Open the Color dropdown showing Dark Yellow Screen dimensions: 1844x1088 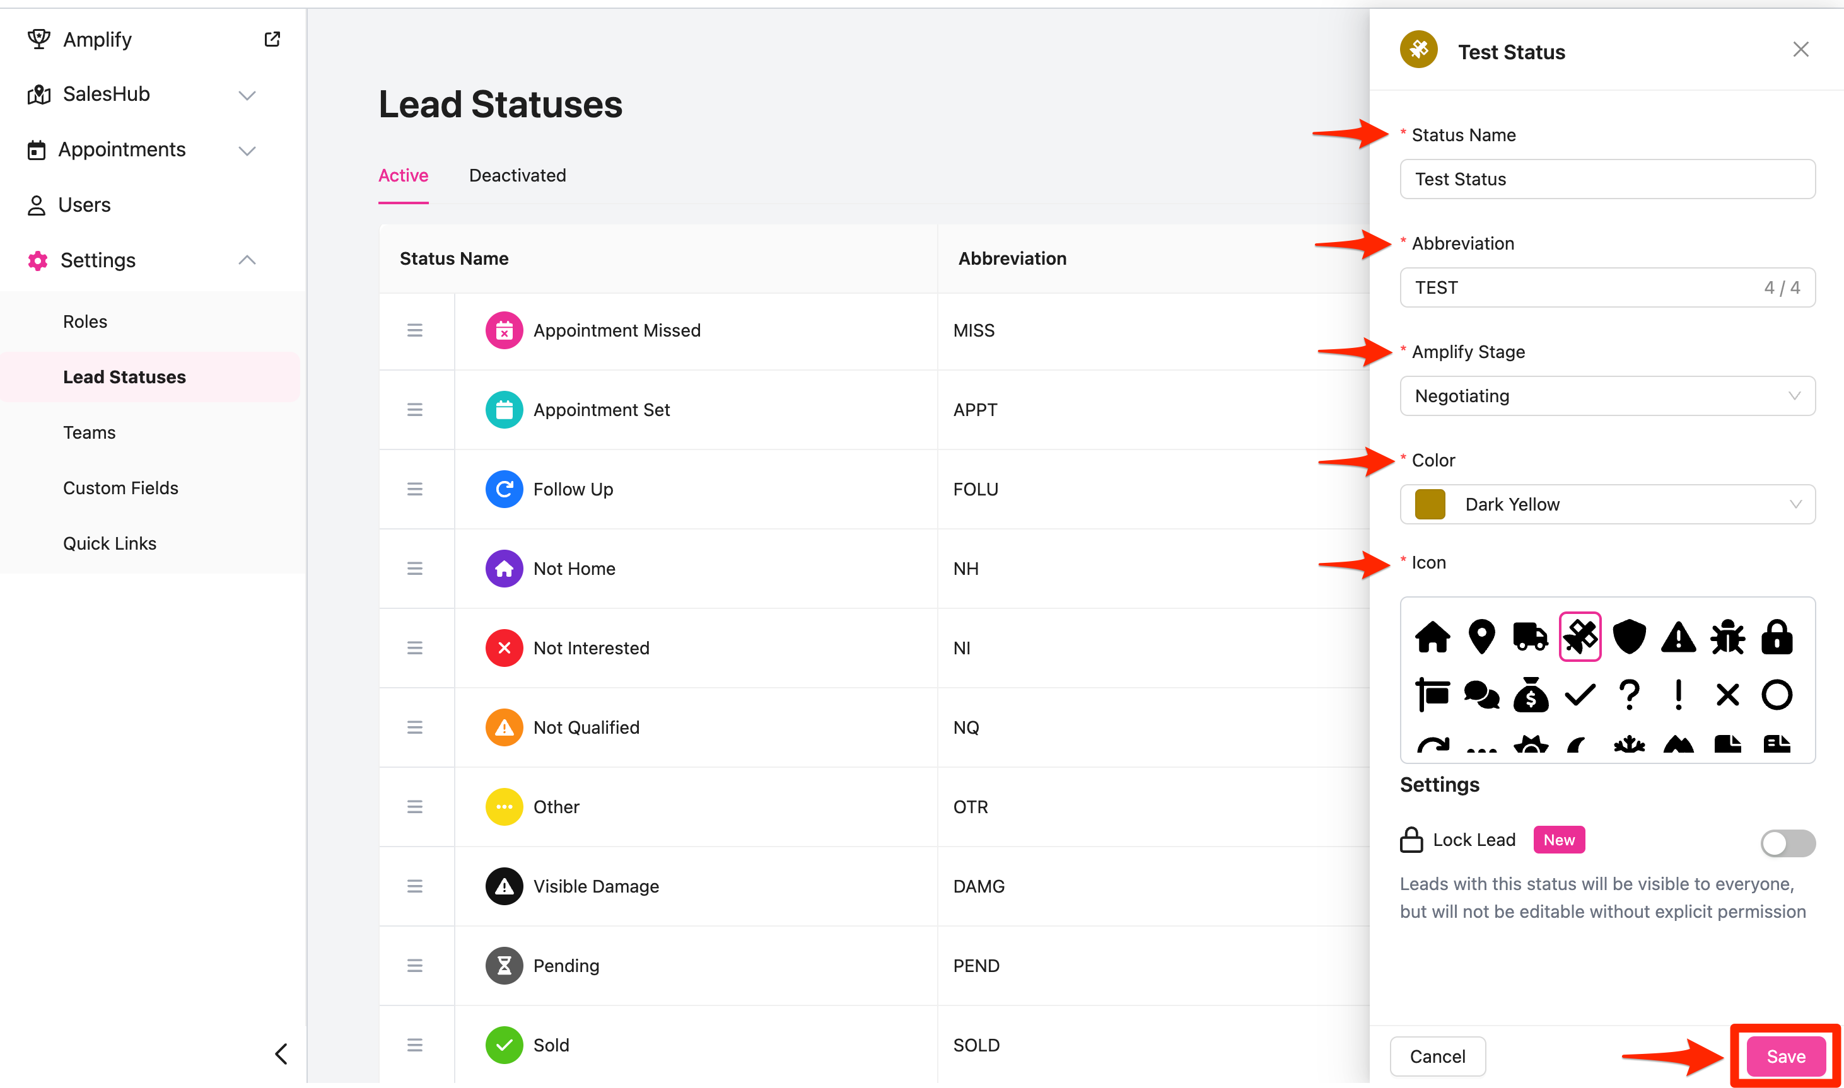pyautogui.click(x=1606, y=504)
